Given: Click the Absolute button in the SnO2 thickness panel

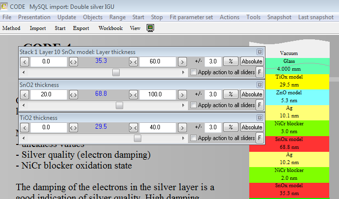Looking at the screenshot, I should (252, 94).
